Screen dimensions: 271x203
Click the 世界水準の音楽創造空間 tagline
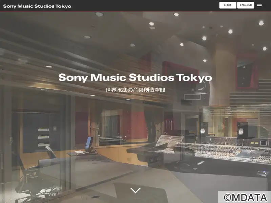135,90
